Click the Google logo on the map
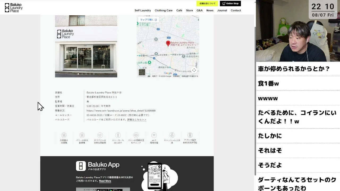 click(168, 73)
